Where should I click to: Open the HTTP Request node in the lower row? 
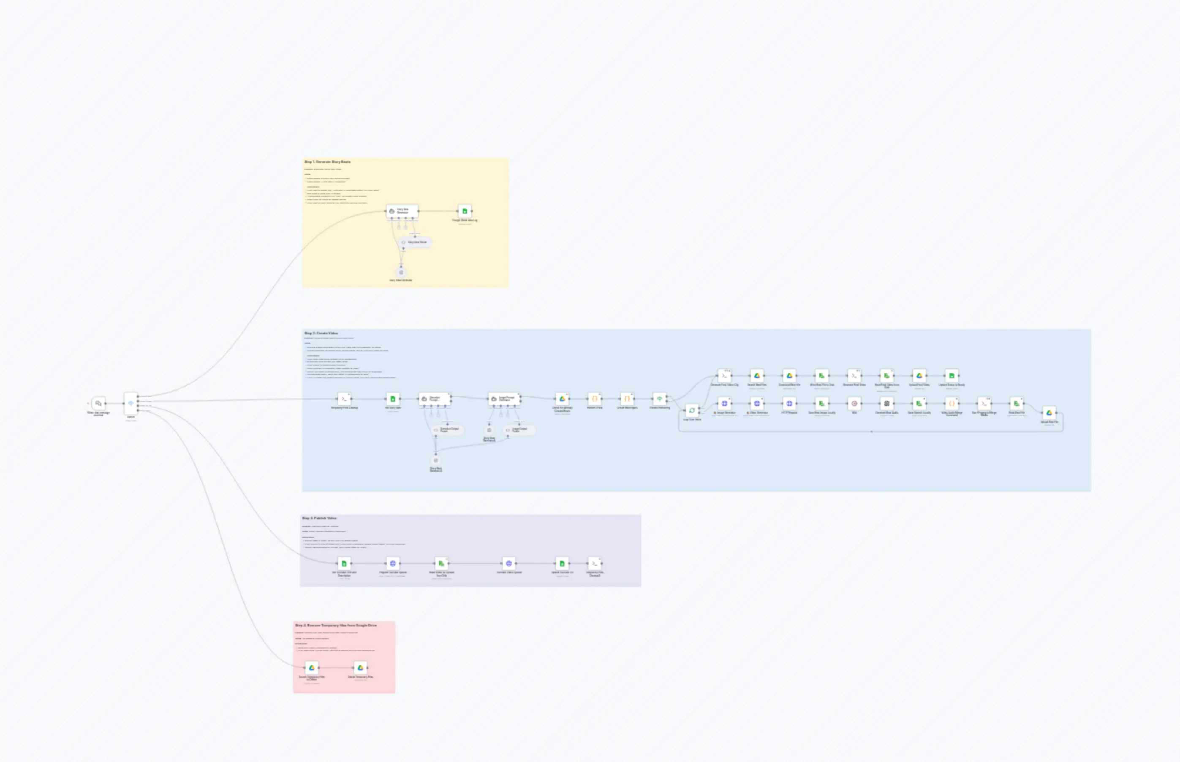(790, 404)
